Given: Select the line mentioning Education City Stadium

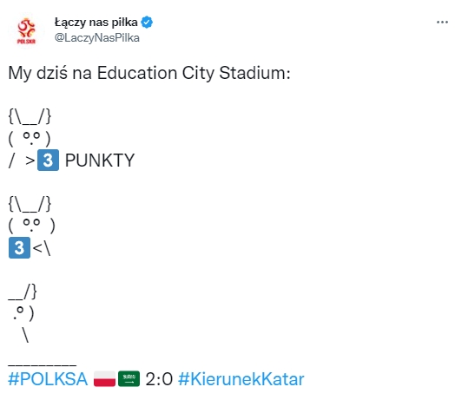Looking at the screenshot, I should [149, 73].
